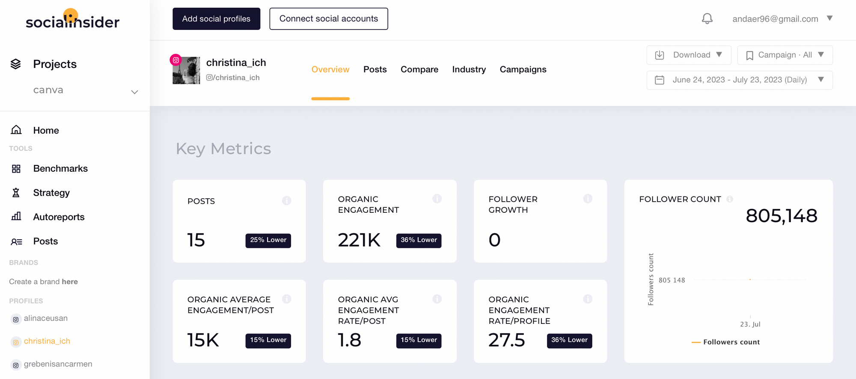Click the calendar icon in date range
The height and width of the screenshot is (379, 856).
click(660, 80)
